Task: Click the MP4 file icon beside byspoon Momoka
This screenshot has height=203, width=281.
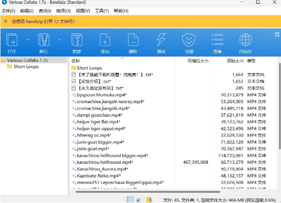Action: click(74, 95)
